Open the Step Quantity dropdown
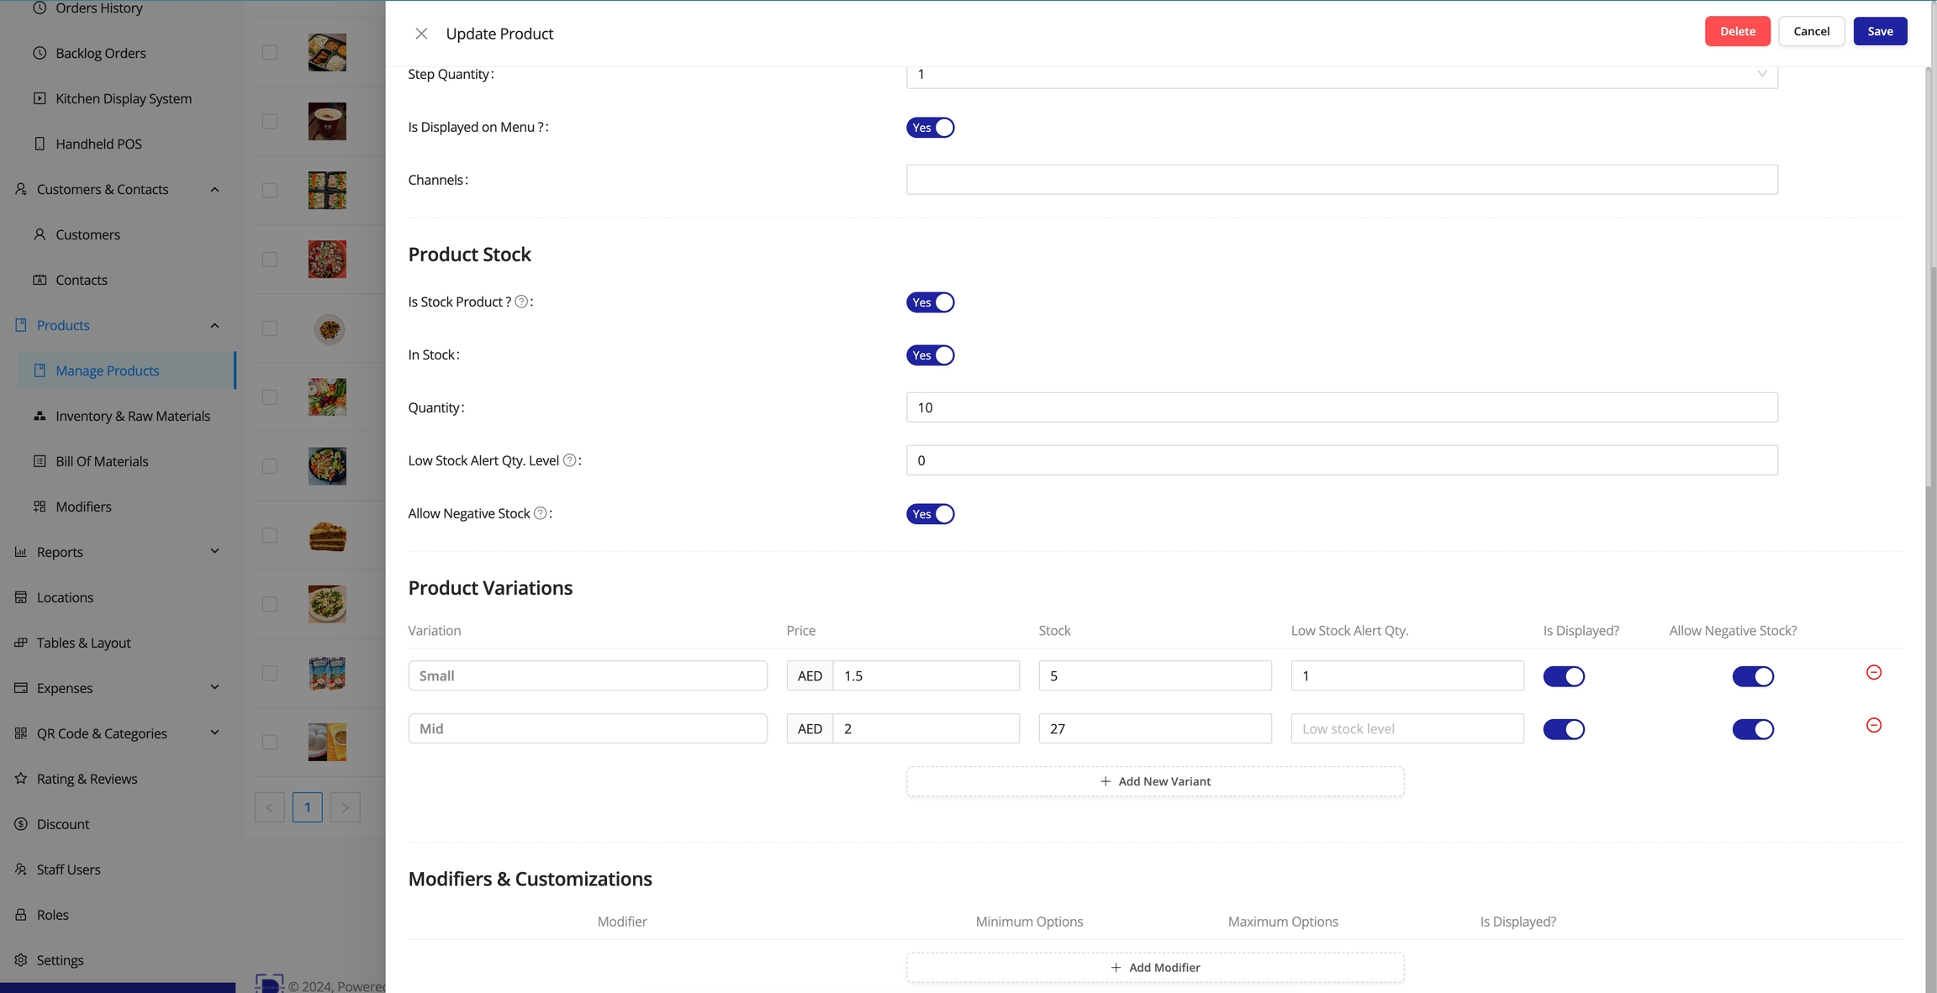 1341,74
